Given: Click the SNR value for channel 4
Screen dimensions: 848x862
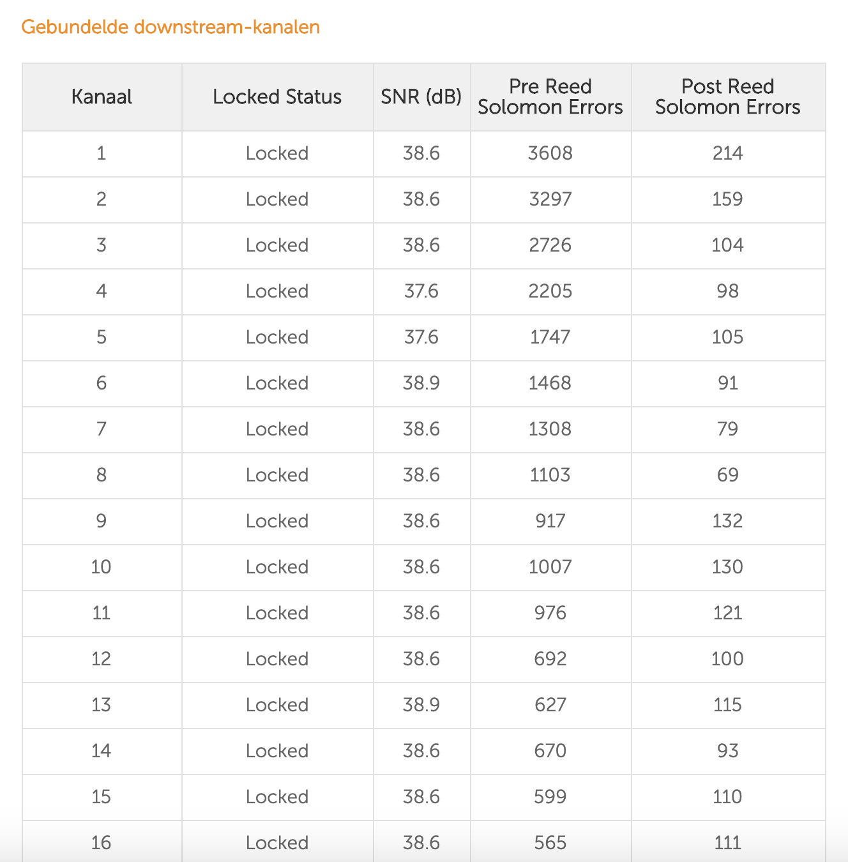Looking at the screenshot, I should pyautogui.click(x=421, y=291).
